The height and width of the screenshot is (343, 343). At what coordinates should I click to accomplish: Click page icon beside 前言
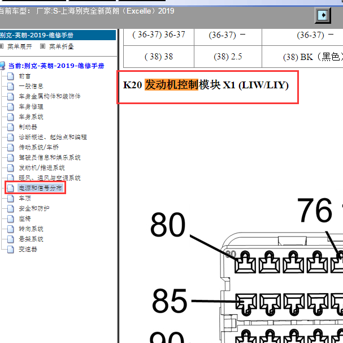pos(10,76)
